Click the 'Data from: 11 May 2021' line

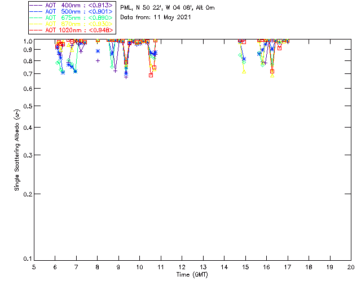point(156,17)
